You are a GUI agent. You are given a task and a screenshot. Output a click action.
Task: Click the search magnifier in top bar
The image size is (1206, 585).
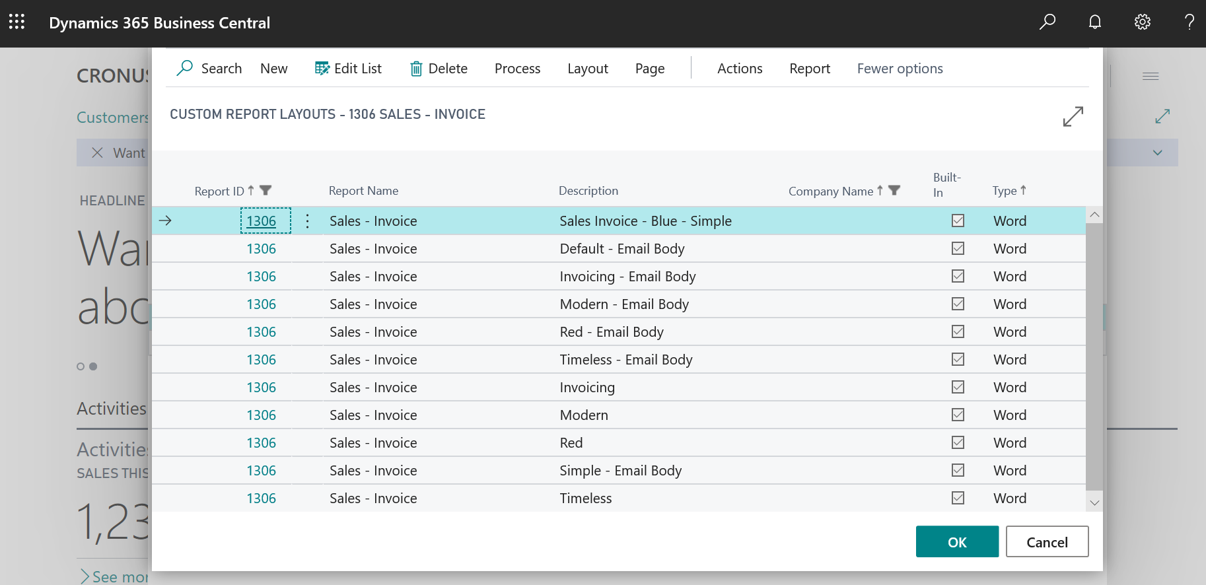[1047, 22]
